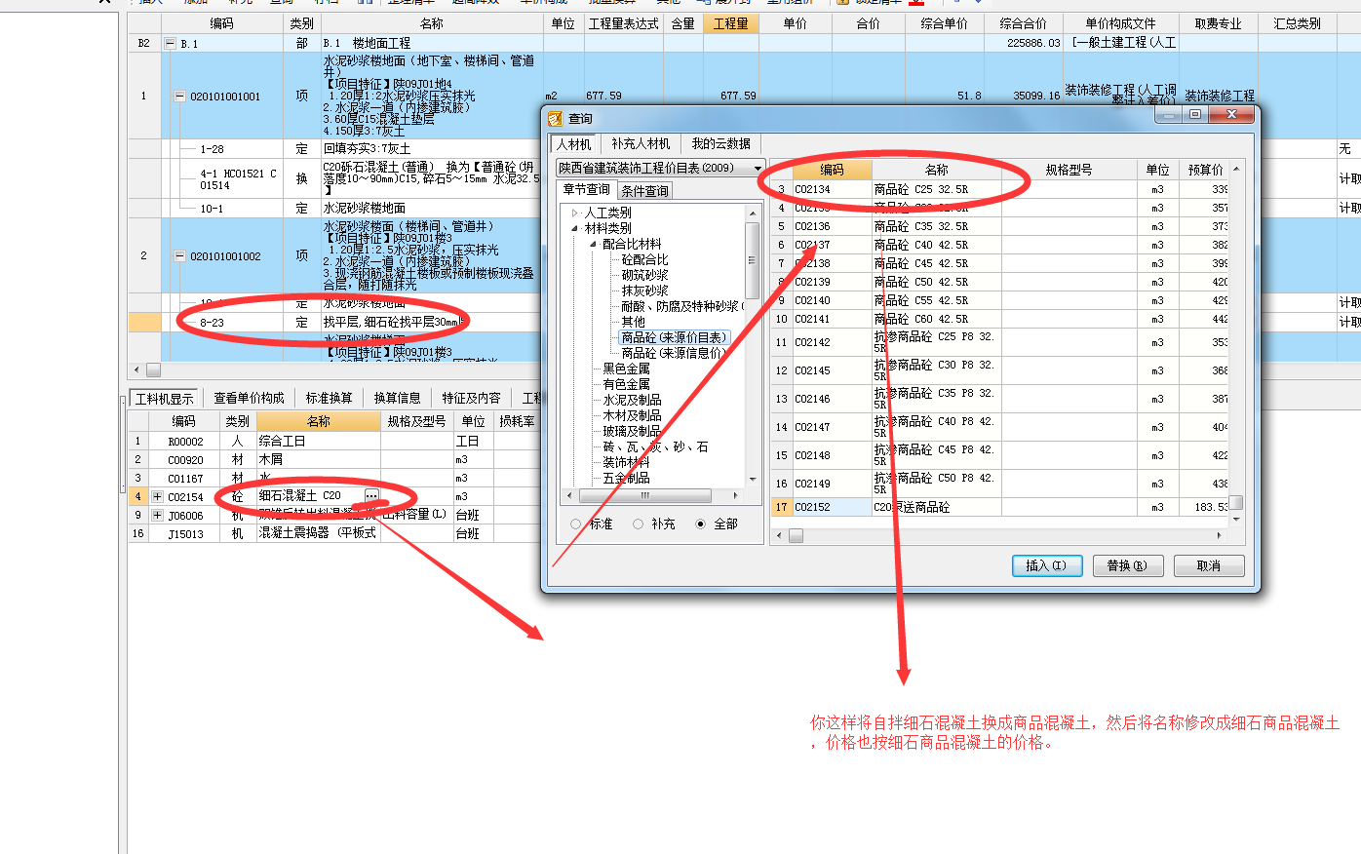Screen dimensions: 1361x854
Task: Click the results table horizontal scrollbar thumb
Action: 796,535
